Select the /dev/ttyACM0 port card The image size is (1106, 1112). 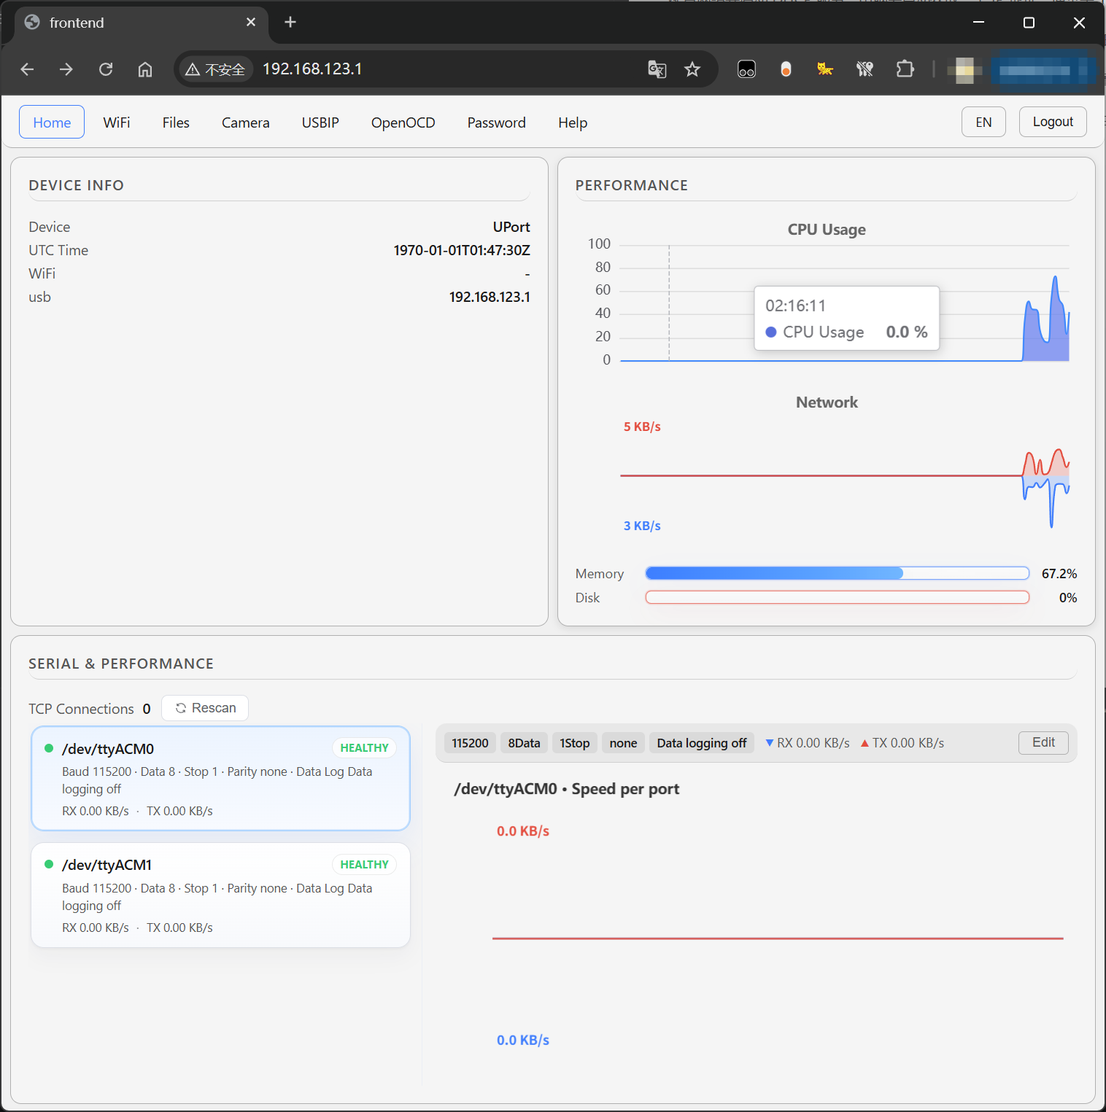click(x=220, y=778)
